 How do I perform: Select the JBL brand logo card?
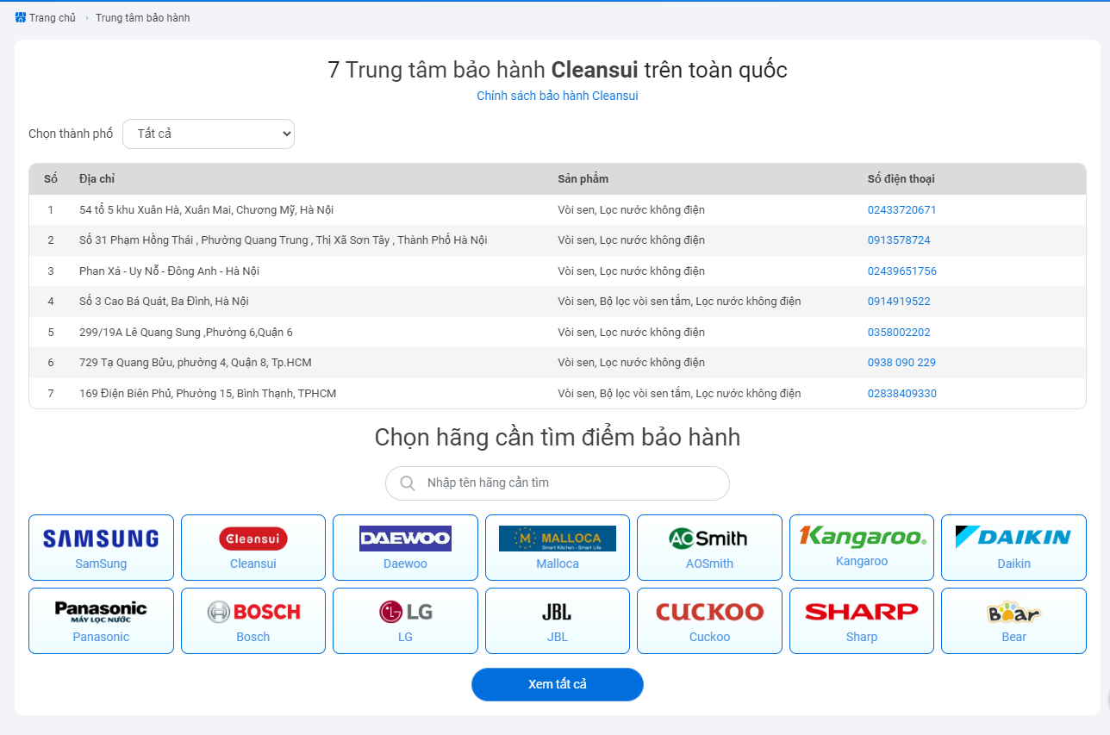558,621
